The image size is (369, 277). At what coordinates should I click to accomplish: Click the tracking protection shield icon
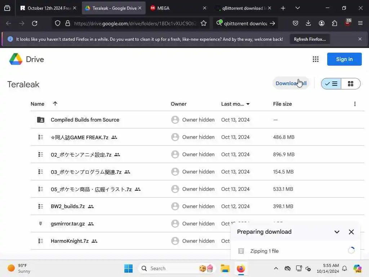58,23
